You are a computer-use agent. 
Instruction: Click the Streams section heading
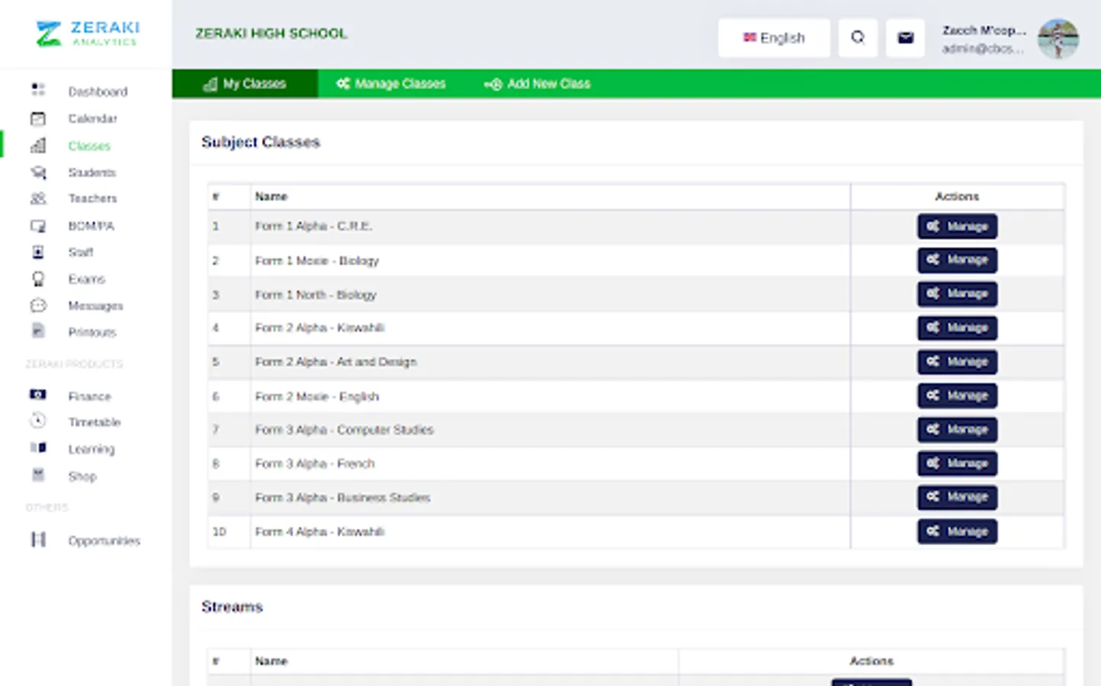(232, 607)
